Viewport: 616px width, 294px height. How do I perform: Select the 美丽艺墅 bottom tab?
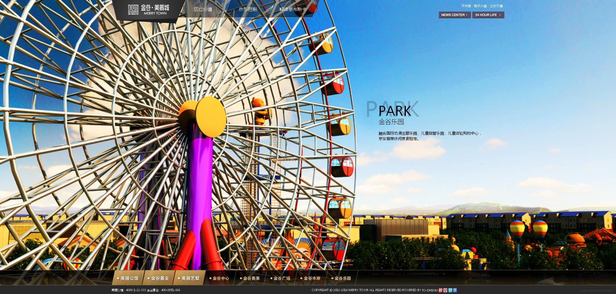[189, 278]
